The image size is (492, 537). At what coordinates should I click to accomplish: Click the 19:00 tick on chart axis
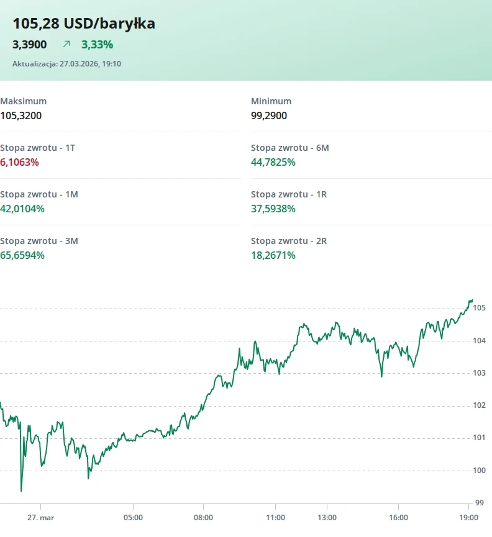click(x=468, y=518)
